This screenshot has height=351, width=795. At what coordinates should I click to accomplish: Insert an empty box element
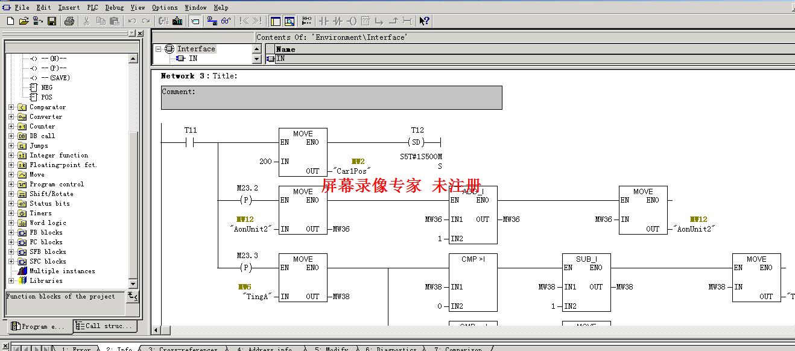pyautogui.click(x=366, y=21)
